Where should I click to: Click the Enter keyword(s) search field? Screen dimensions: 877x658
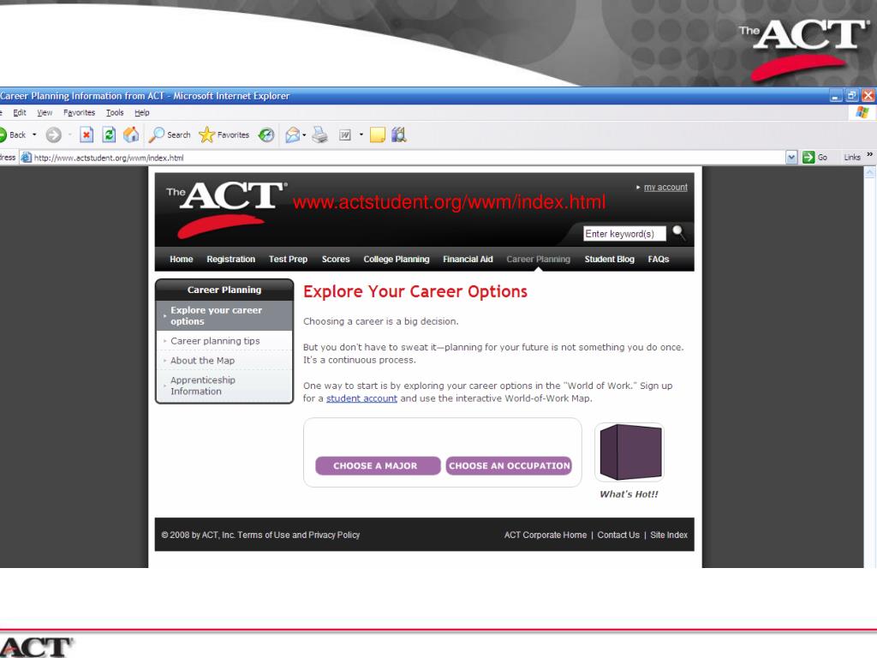click(x=624, y=233)
